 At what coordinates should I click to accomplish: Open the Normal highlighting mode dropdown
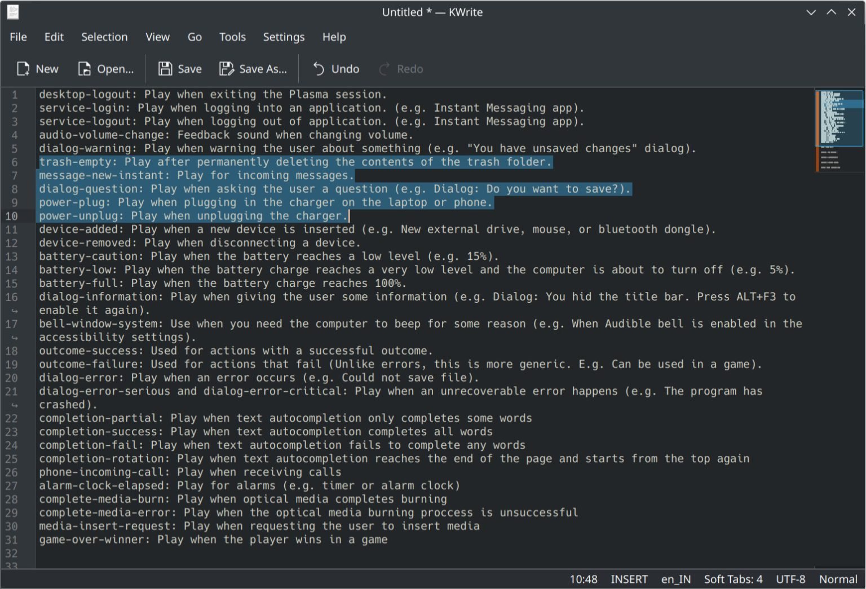pyautogui.click(x=837, y=579)
